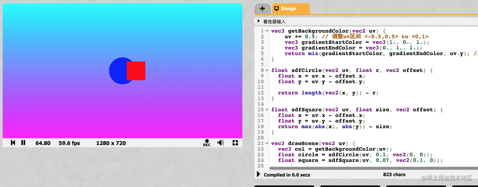Click the 'vec3 col = getBackgroundColor(uv);' line

coord(335,149)
